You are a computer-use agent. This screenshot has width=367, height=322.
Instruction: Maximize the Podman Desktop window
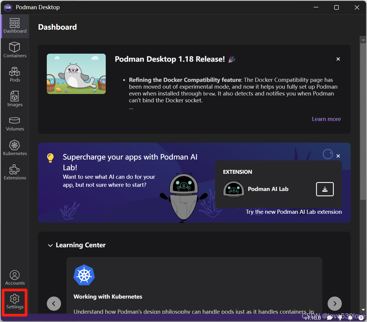click(x=336, y=7)
